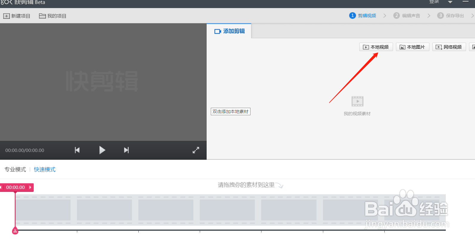Jump to next frame in player
Screen dimensions: 475x240
pyautogui.click(x=126, y=150)
